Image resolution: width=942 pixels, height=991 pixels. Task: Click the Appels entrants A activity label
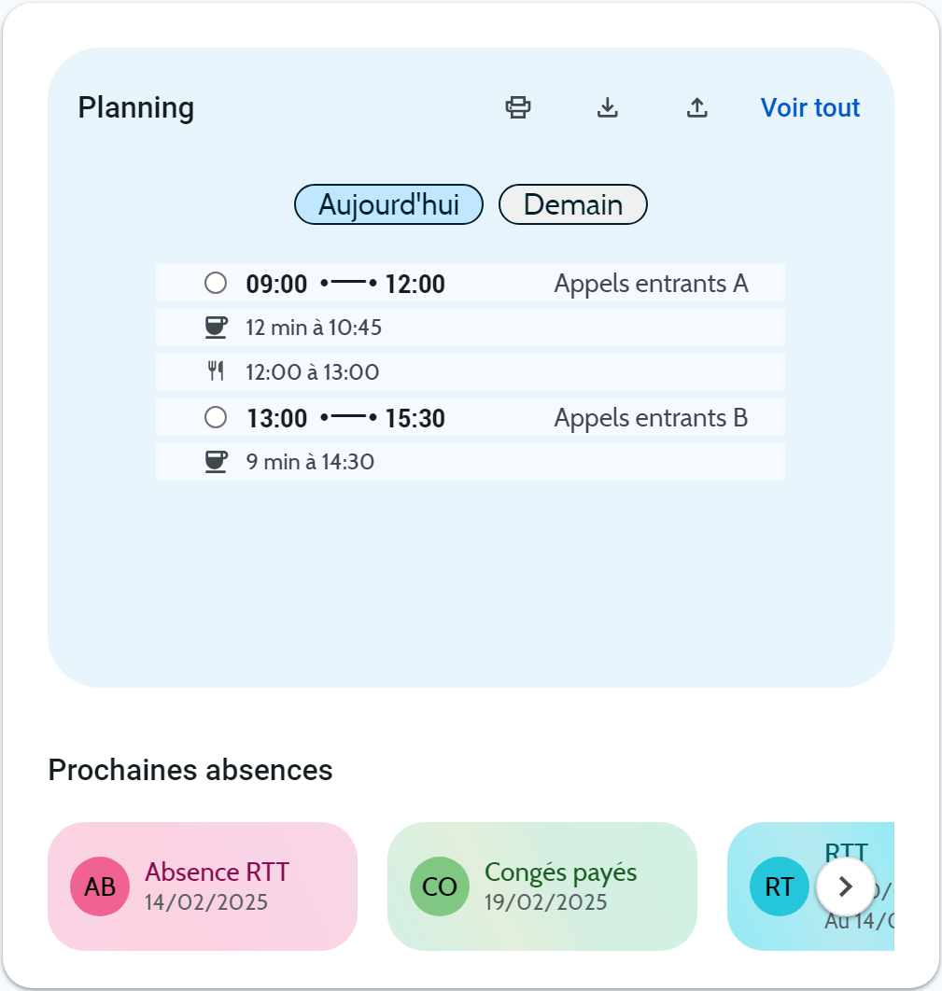coord(651,283)
